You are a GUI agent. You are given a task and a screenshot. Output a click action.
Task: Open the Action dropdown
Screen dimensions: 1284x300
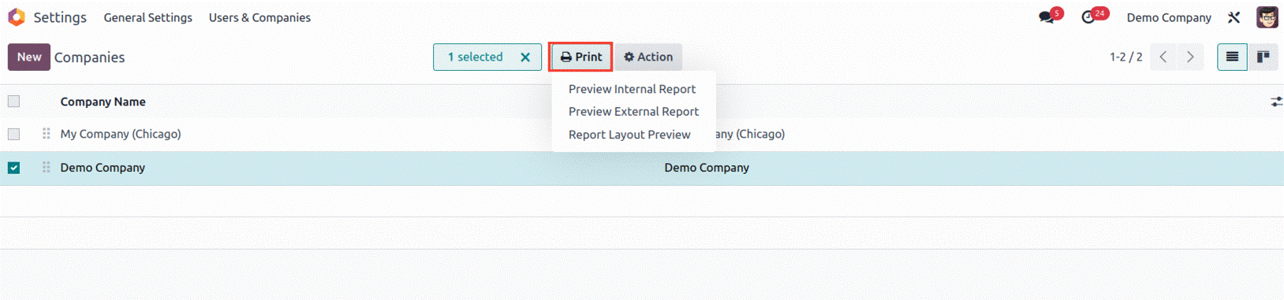click(x=648, y=57)
